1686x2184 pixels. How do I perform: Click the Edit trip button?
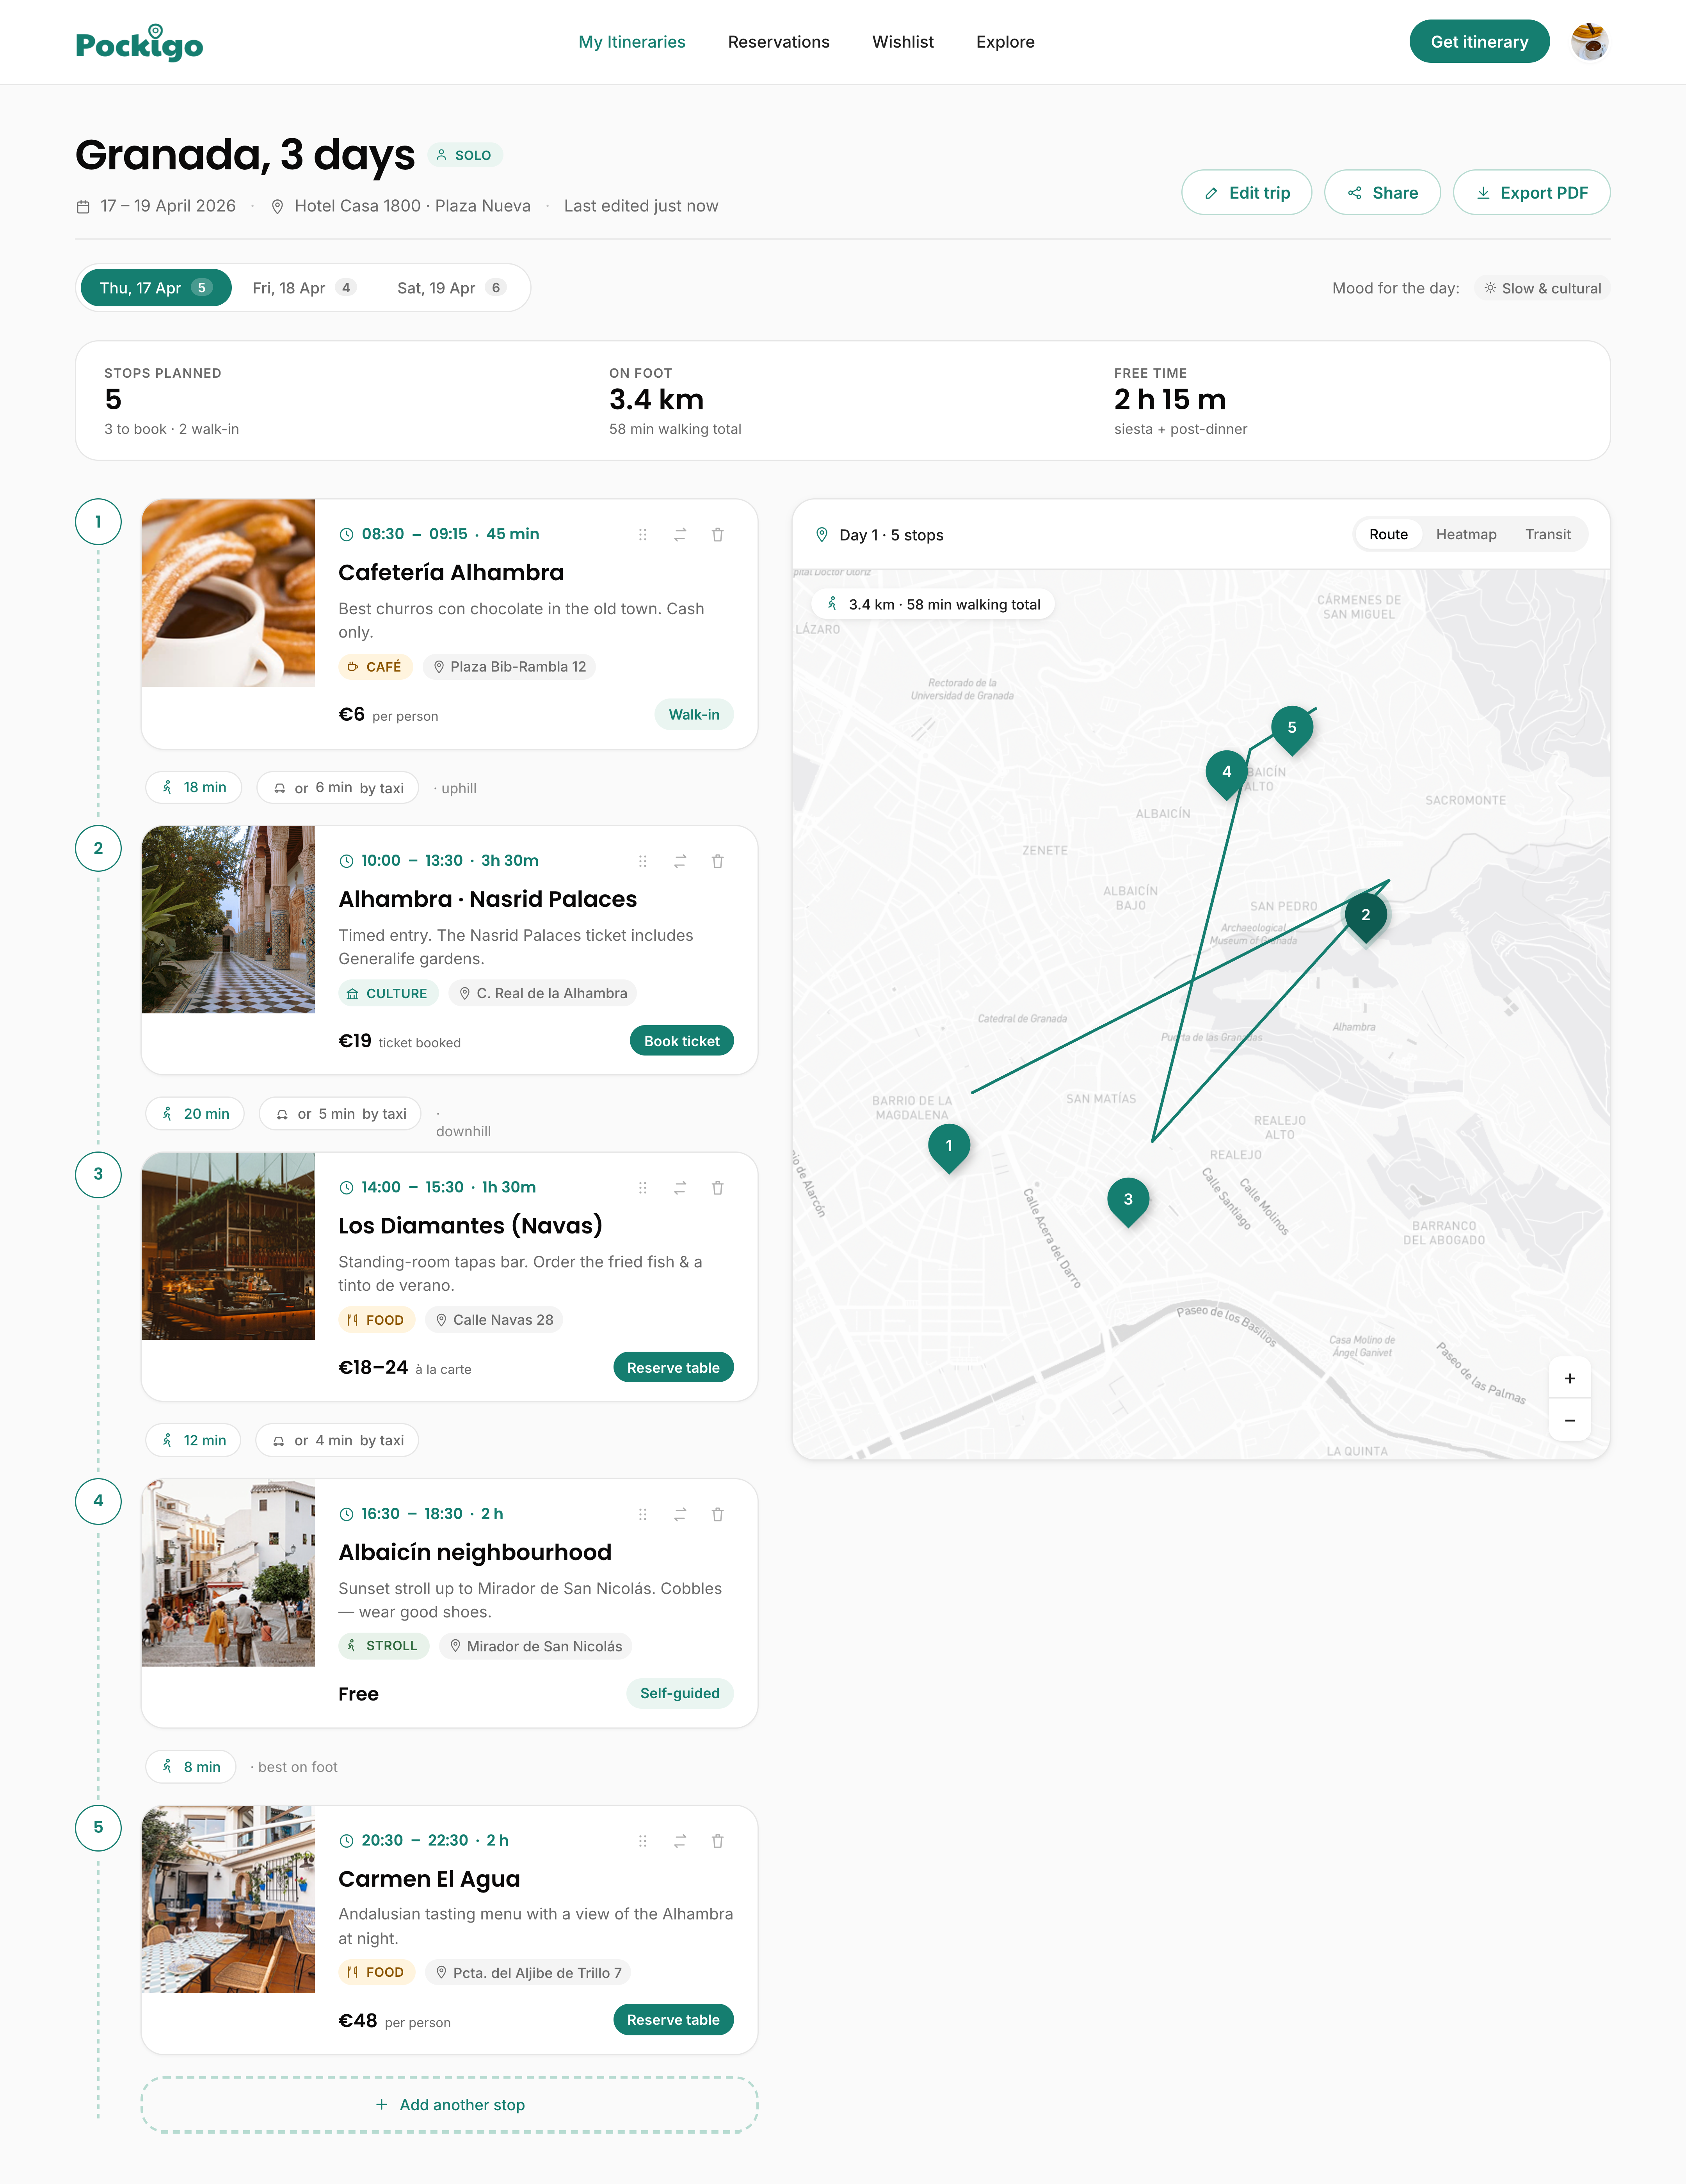point(1246,192)
